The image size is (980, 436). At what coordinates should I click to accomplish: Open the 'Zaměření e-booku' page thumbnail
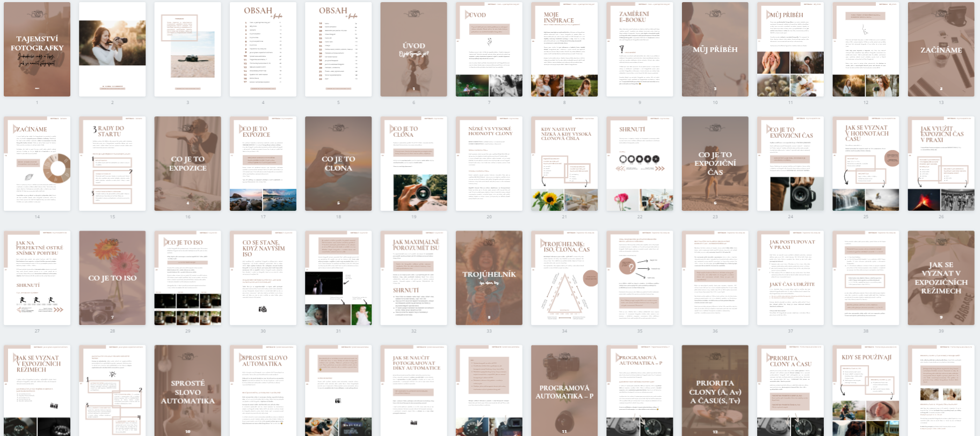pyautogui.click(x=640, y=49)
